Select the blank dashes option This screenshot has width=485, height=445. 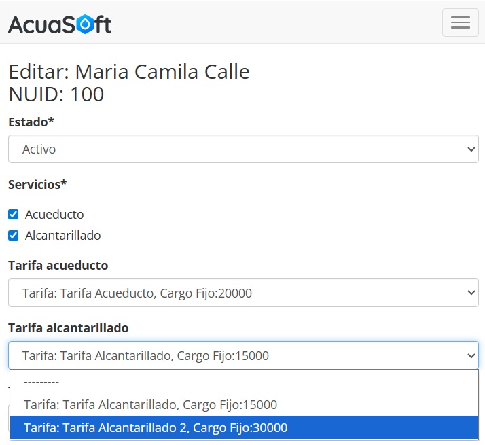pos(41,382)
